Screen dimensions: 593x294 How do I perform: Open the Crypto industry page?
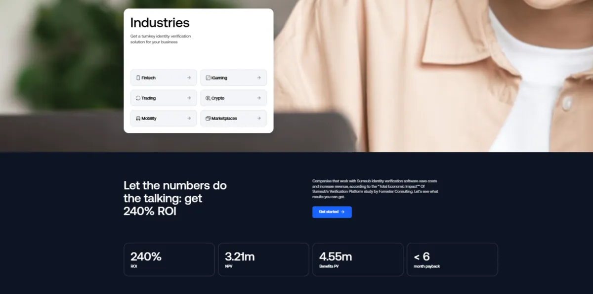tap(233, 98)
